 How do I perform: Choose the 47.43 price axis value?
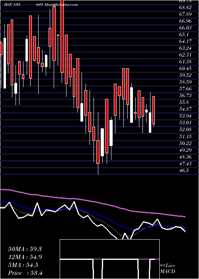click(185, 163)
